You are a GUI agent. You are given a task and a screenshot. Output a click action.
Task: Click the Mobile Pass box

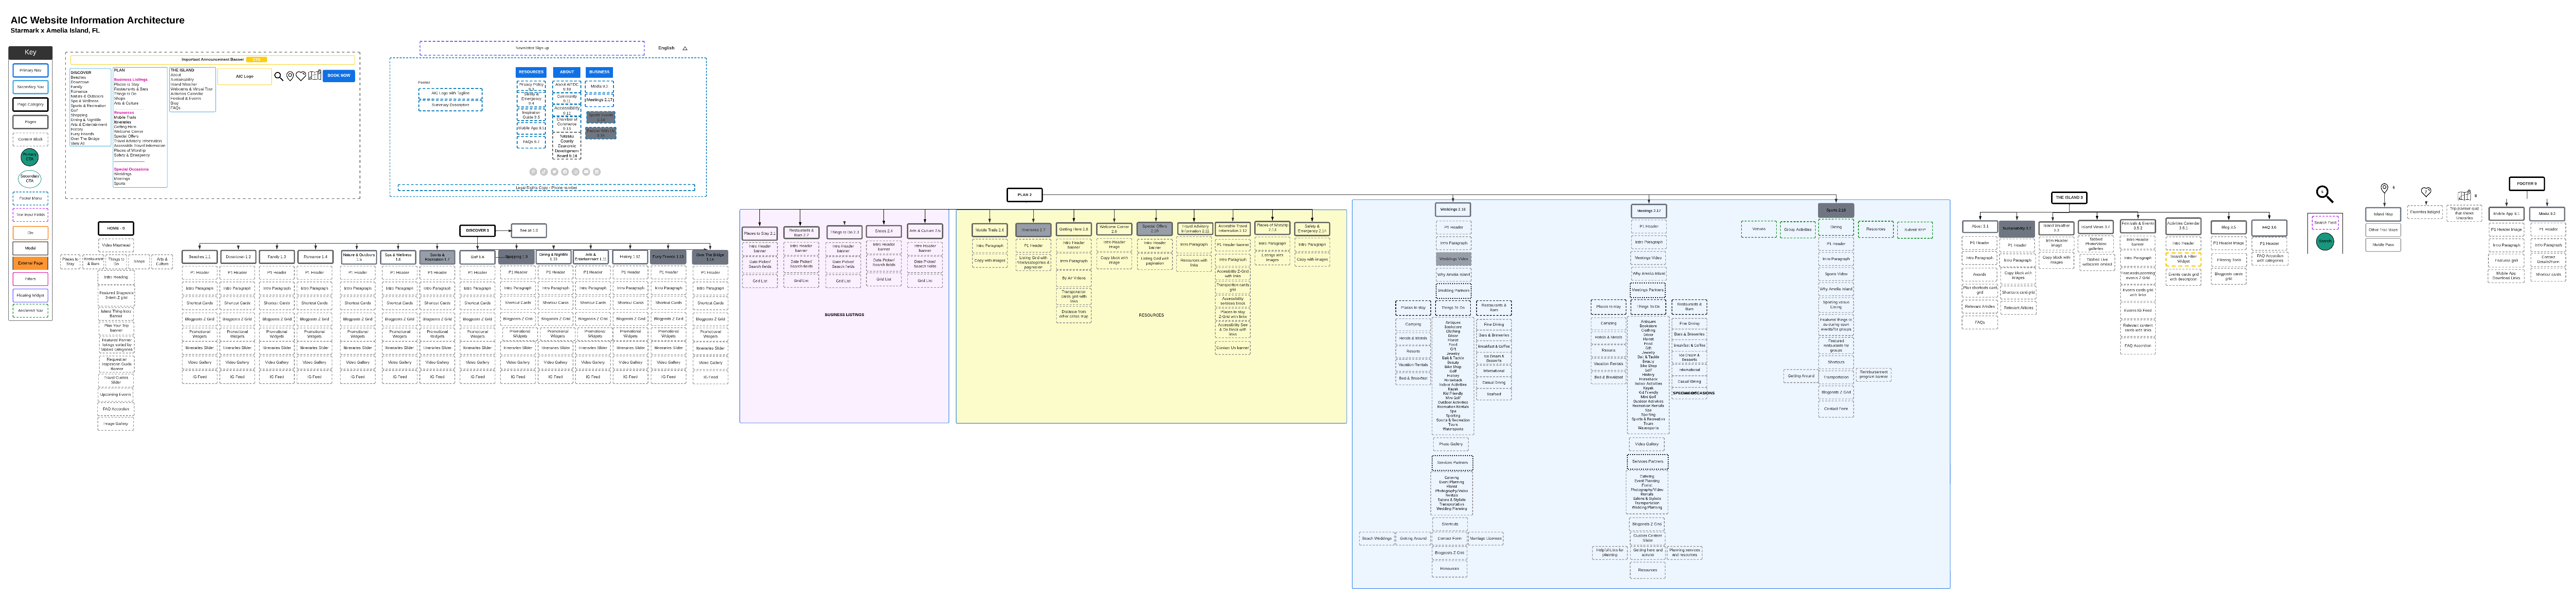click(x=2383, y=245)
